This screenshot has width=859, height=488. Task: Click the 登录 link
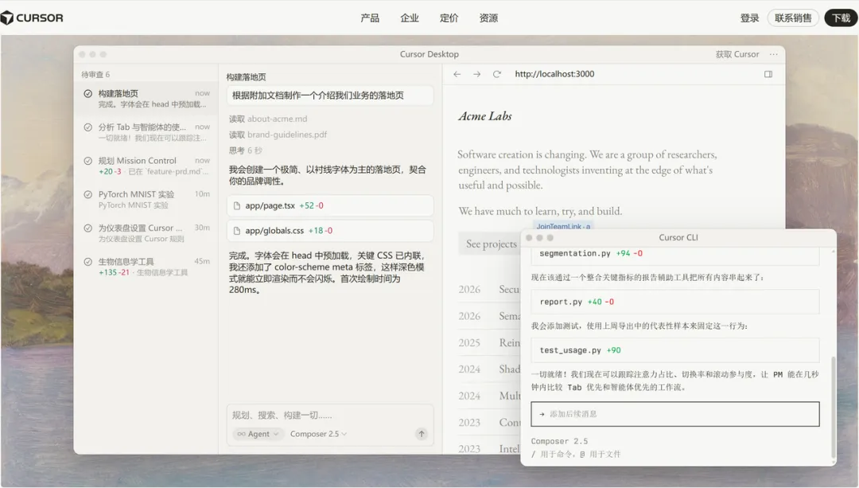[x=749, y=18]
